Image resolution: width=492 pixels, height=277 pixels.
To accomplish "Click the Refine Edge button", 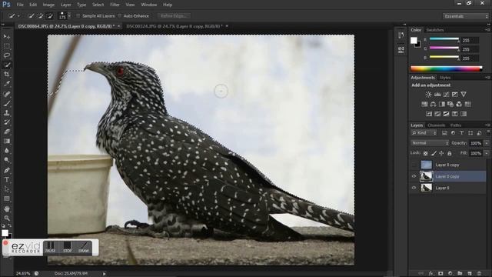I will tap(174, 15).
